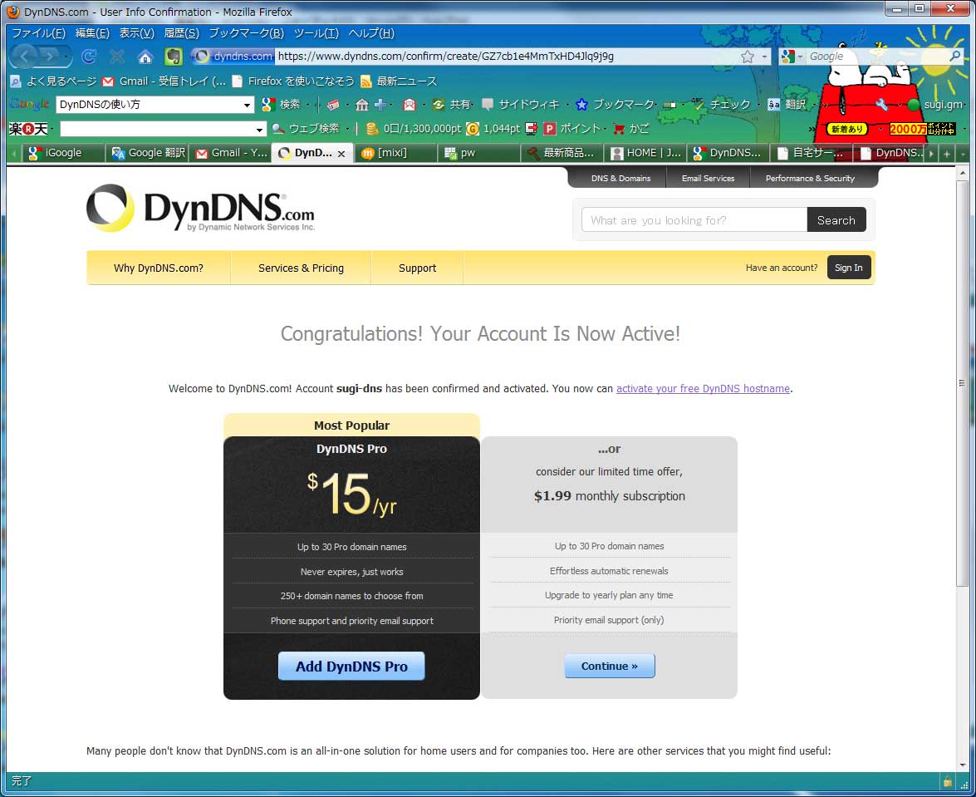The image size is (976, 797).
Task: Open the search engine selector dropdown
Action: (792, 57)
